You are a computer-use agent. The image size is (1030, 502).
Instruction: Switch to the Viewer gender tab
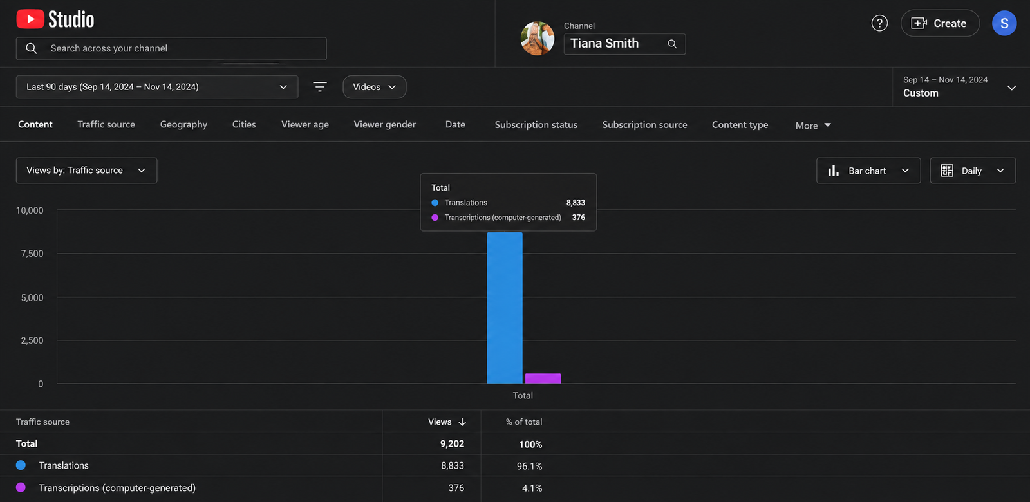(x=385, y=124)
